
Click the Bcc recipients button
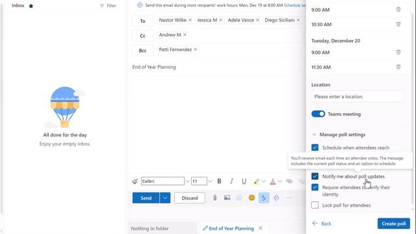tap(143, 51)
